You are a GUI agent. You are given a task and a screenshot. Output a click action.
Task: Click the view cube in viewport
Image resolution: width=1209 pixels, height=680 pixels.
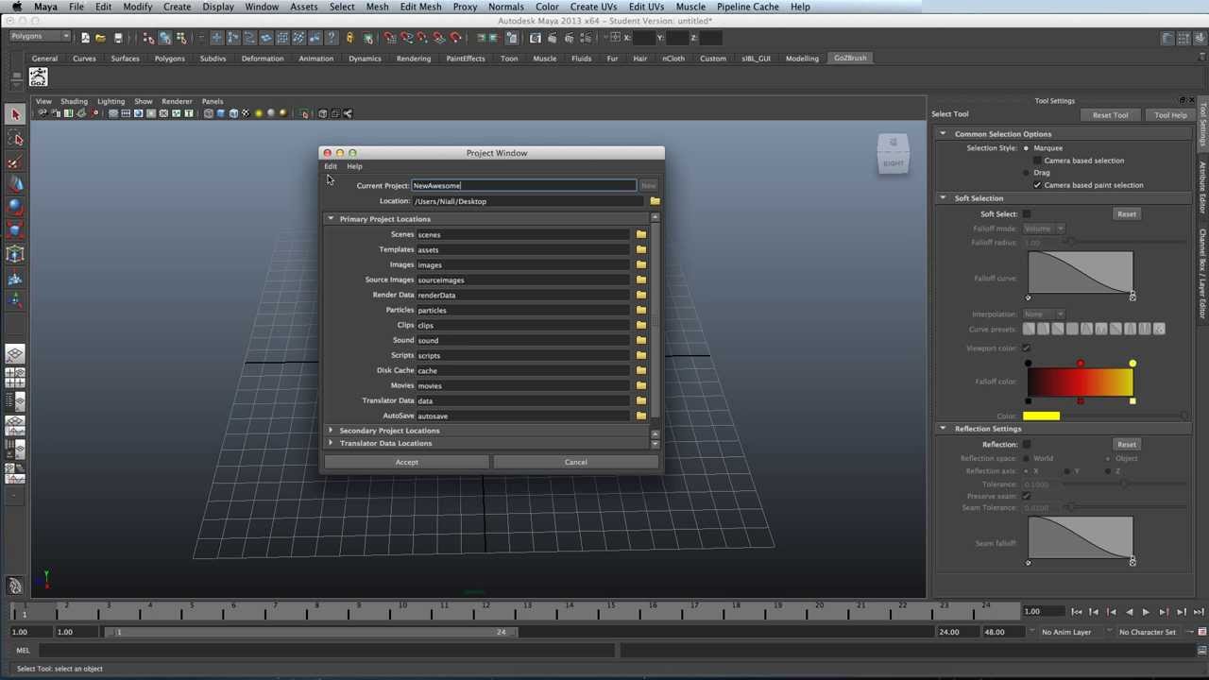click(893, 155)
